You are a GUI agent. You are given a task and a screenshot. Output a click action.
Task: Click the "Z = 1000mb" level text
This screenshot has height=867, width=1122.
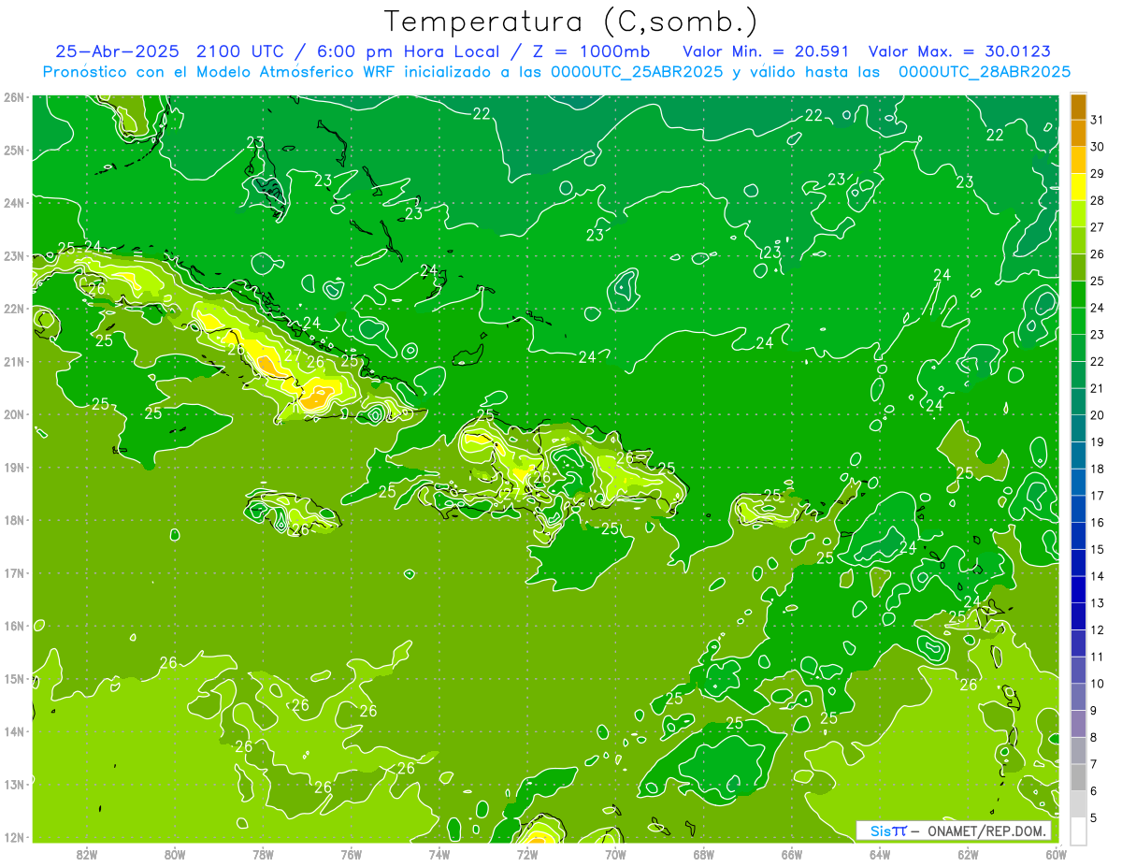click(x=592, y=51)
